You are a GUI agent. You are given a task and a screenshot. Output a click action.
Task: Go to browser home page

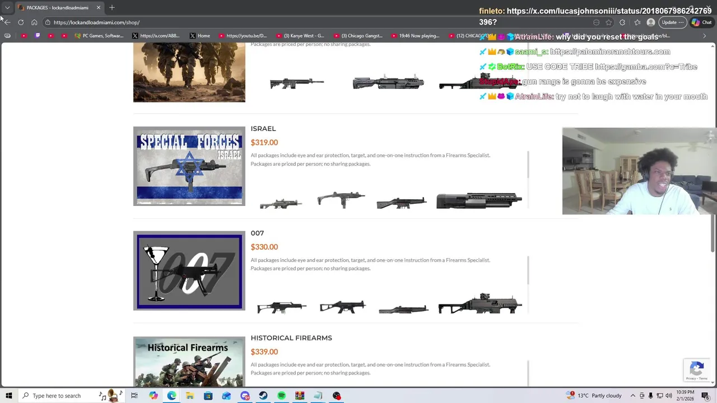34,22
